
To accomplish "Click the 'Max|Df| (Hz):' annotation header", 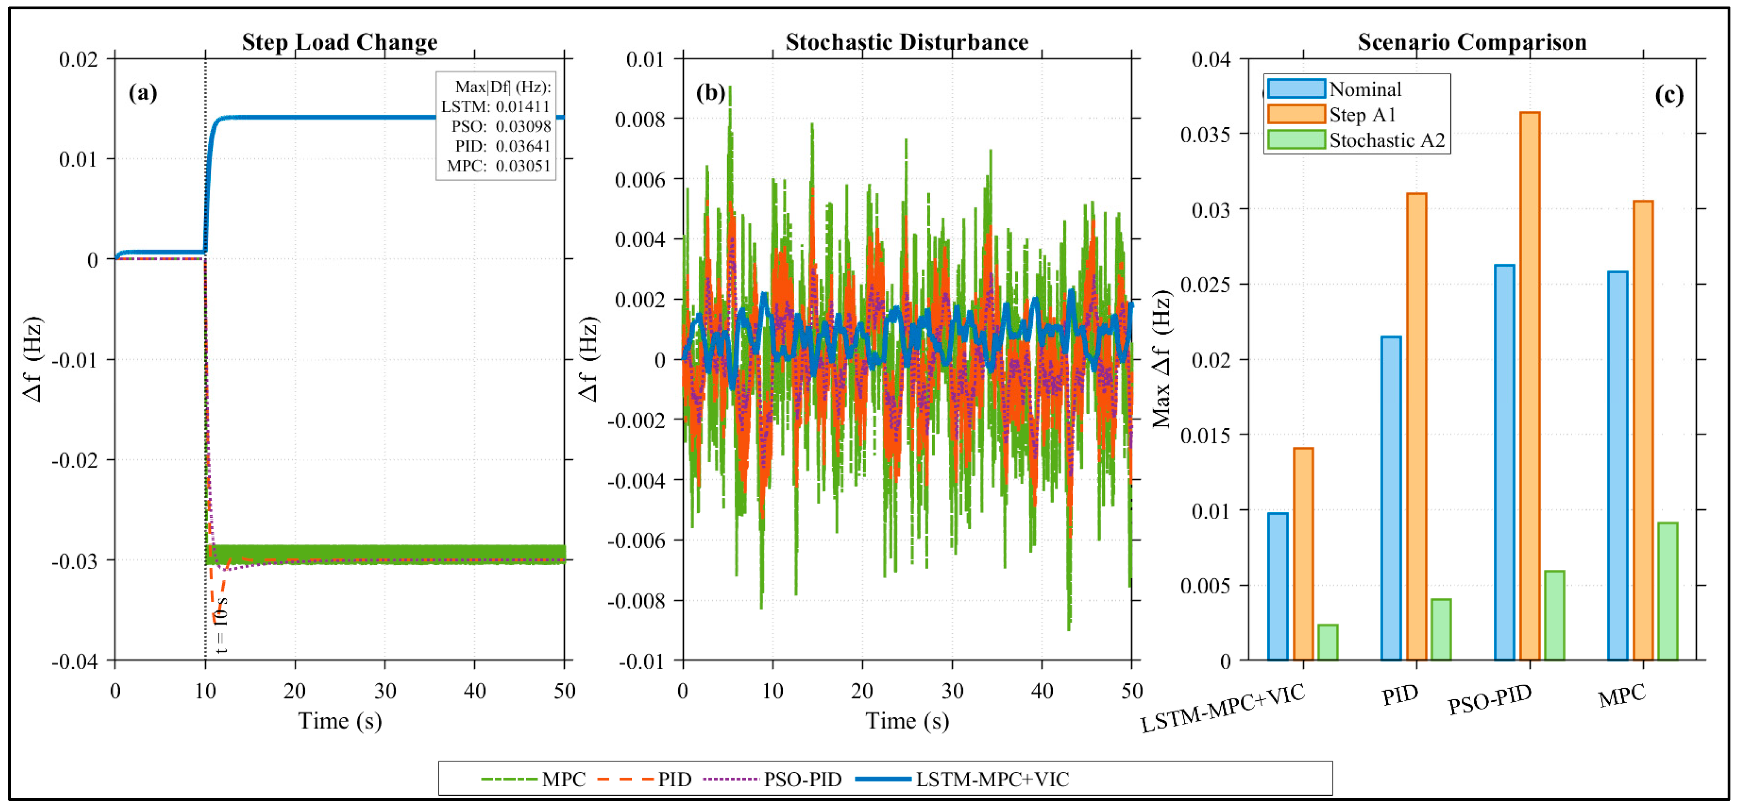I will [x=503, y=87].
